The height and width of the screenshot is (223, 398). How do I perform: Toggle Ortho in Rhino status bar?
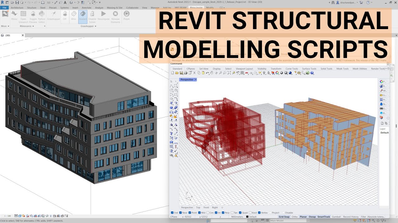point(294,217)
